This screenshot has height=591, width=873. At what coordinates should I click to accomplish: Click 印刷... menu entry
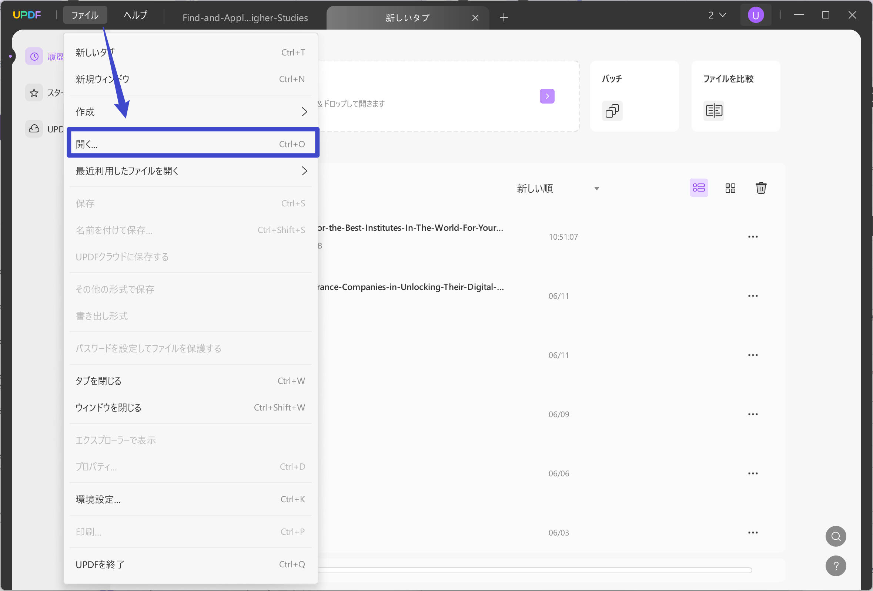click(x=191, y=532)
